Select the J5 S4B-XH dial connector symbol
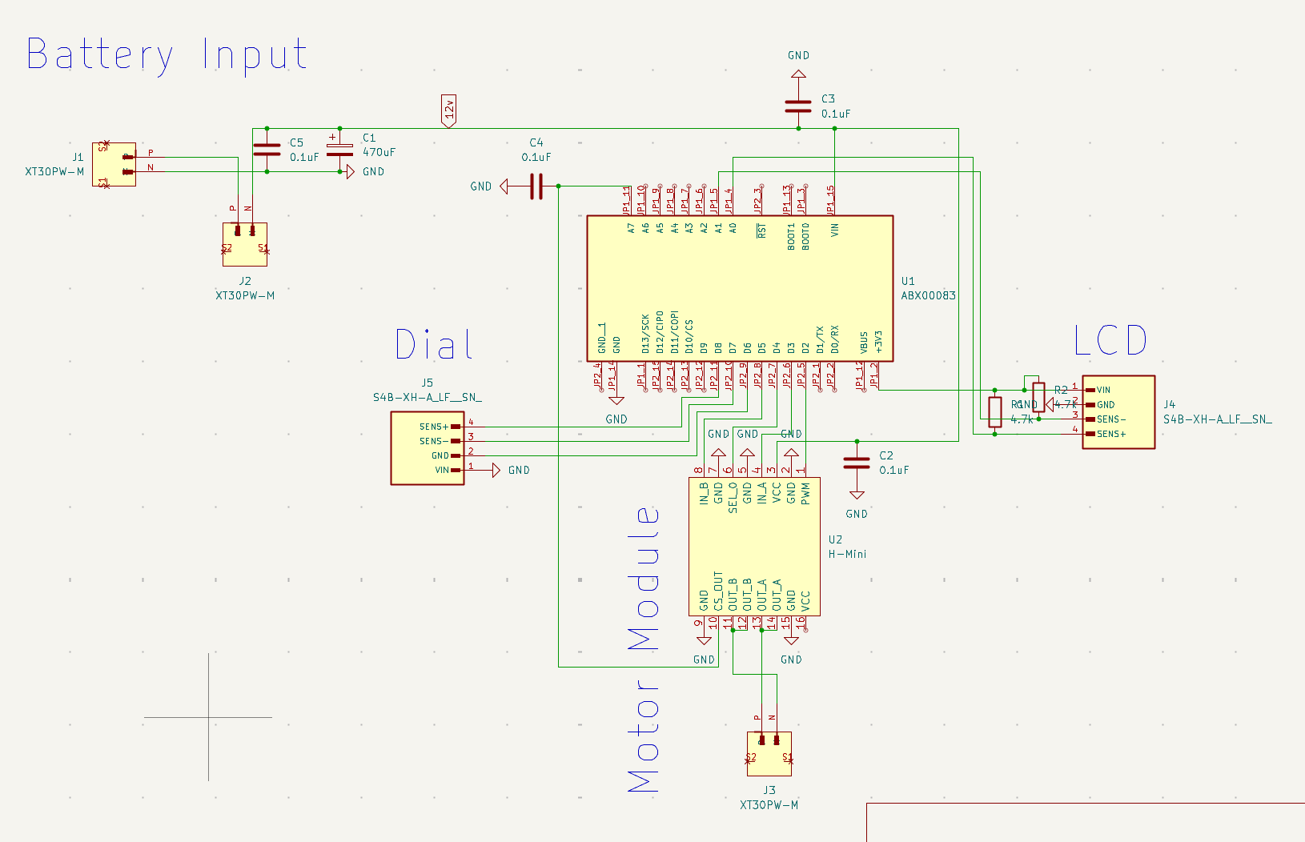 pyautogui.click(x=427, y=447)
